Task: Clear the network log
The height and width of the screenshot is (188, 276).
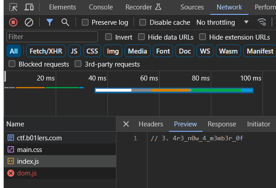Action: coord(29,22)
